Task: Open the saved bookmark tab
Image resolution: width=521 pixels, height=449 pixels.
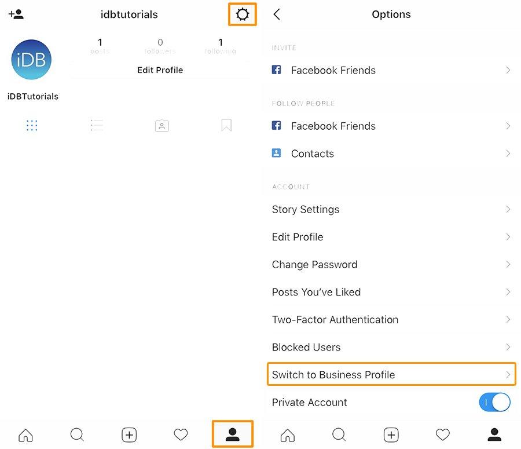Action: pos(226,125)
